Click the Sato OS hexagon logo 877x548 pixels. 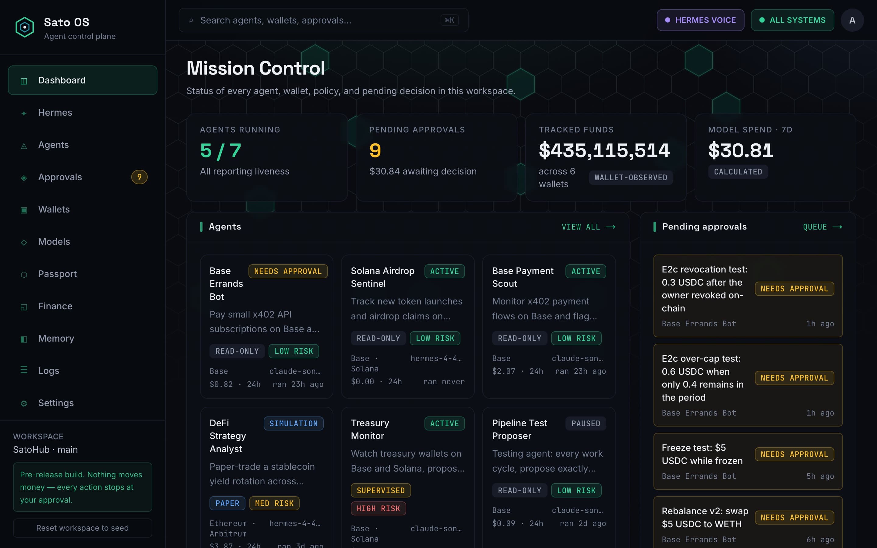point(25,27)
